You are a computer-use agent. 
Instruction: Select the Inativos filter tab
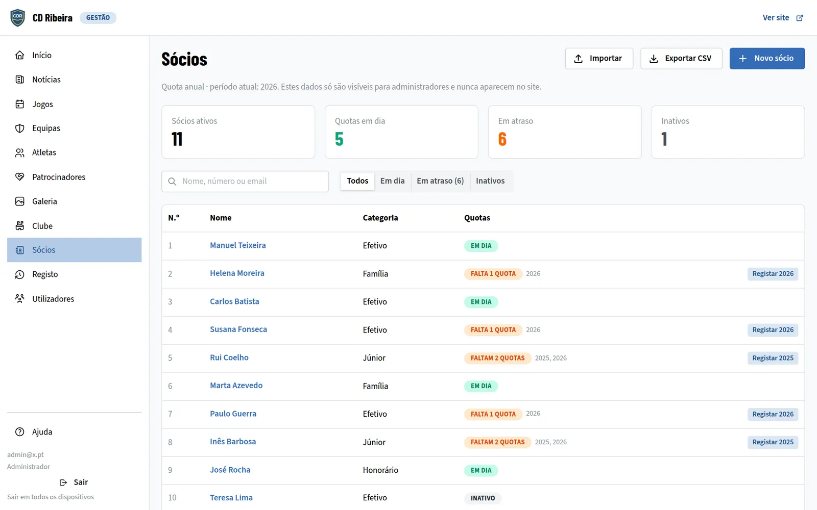490,181
